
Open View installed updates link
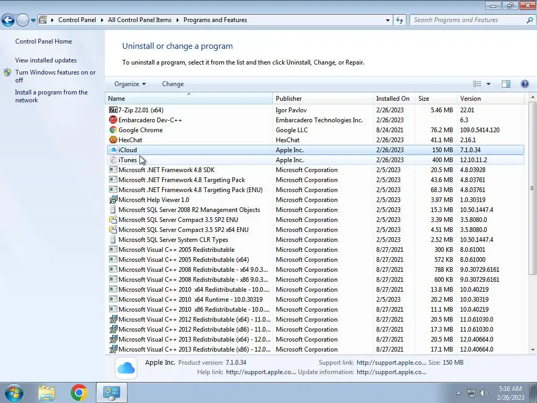click(x=46, y=60)
